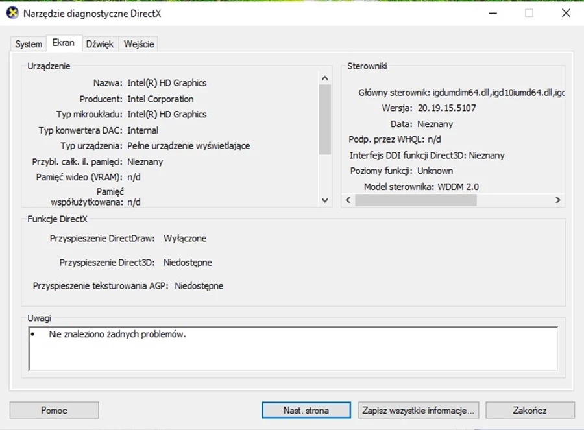Viewport: 584px width, 430px height.
Task: Click the Urządzenie scroll down arrow
Action: 325,200
